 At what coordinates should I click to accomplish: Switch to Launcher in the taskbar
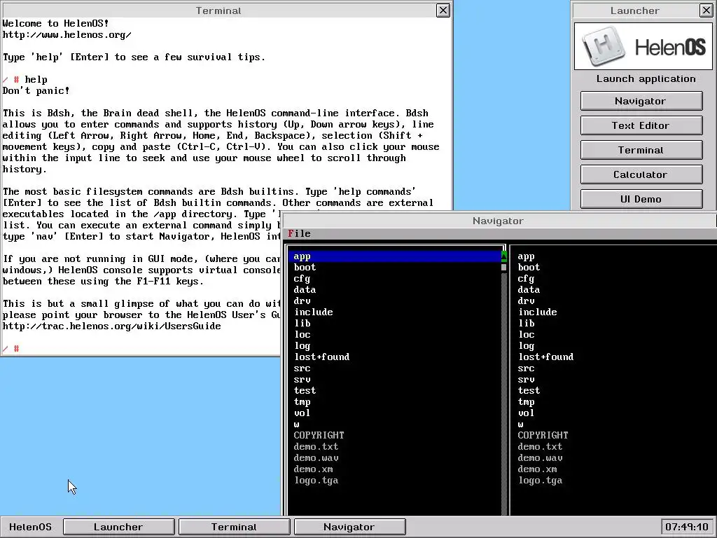point(118,527)
